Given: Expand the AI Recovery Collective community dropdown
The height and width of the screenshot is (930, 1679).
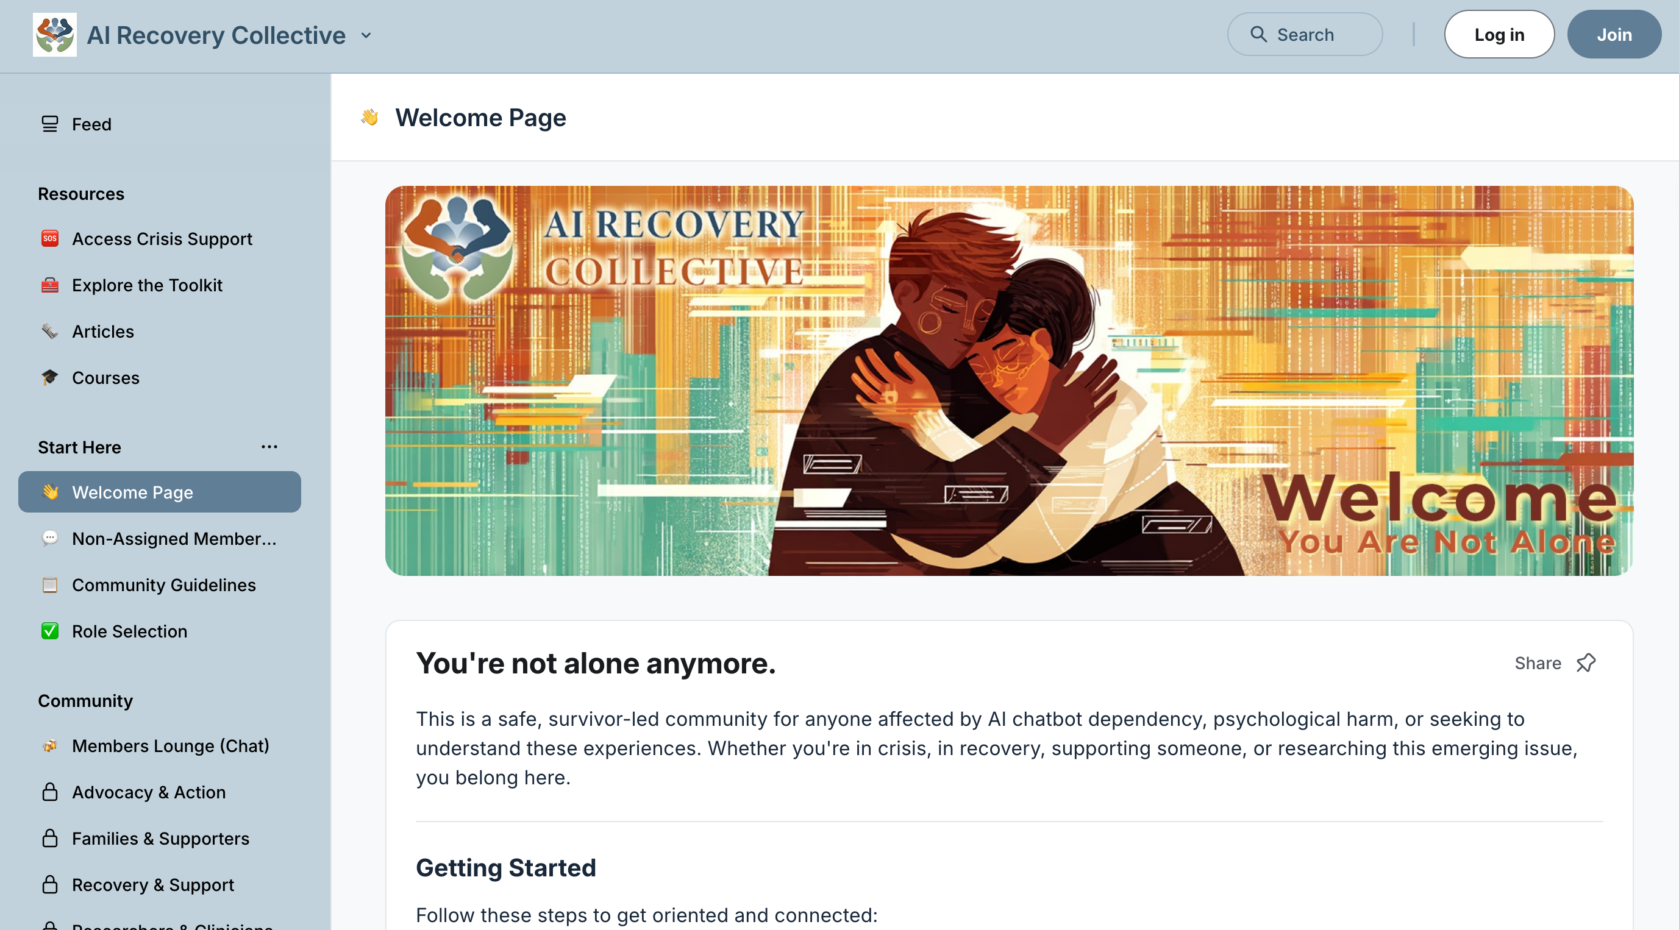Looking at the screenshot, I should click(x=366, y=35).
